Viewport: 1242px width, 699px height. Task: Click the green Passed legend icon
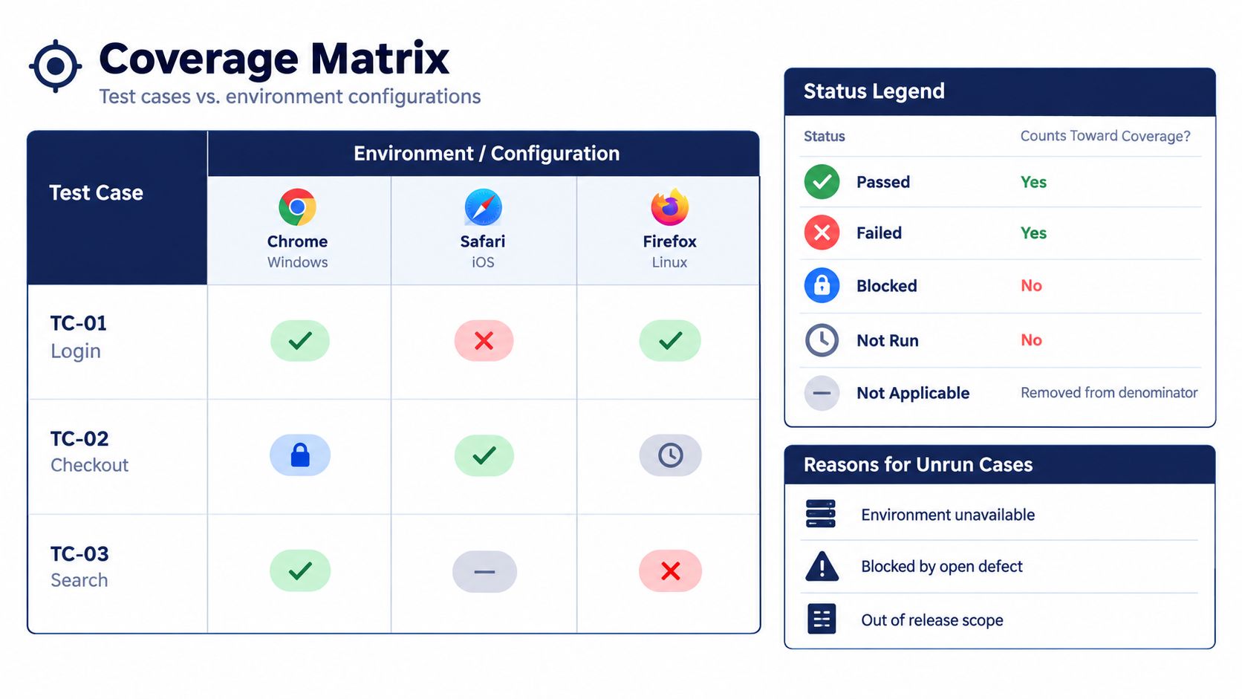tap(822, 182)
